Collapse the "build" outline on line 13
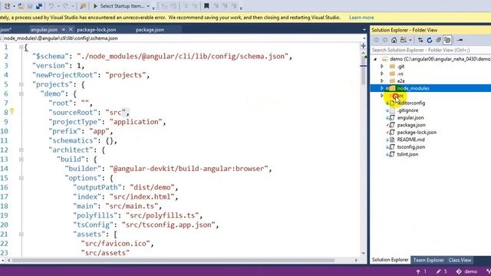The width and height of the screenshot is (491, 276). (21, 159)
